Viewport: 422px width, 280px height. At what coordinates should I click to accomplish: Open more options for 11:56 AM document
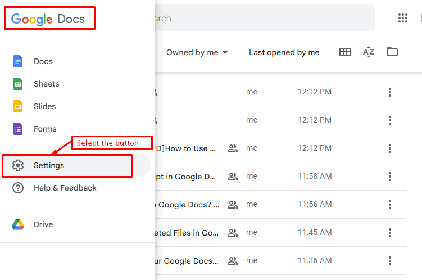coord(390,205)
